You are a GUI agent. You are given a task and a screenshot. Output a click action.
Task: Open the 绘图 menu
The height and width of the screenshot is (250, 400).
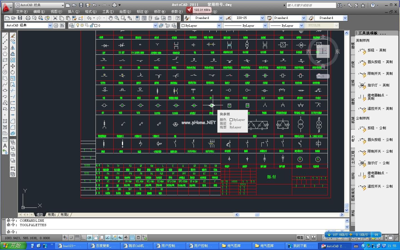(x=125, y=12)
